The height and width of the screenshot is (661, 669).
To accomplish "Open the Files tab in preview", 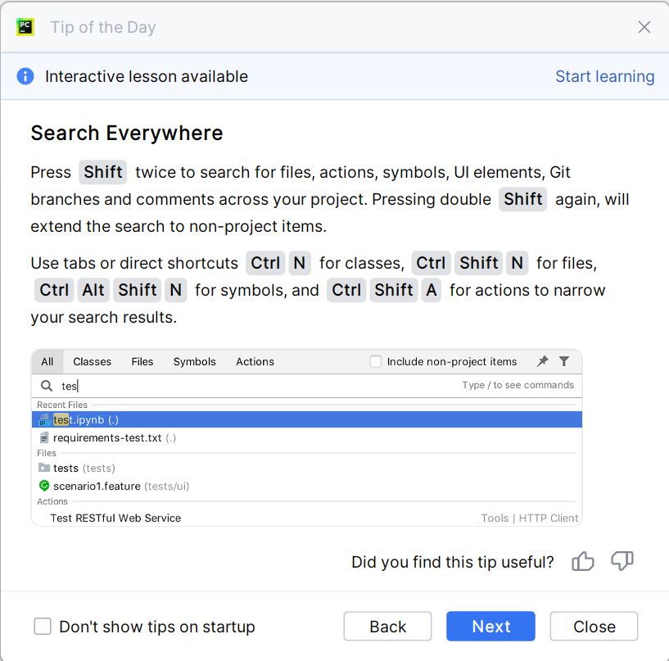I will click(x=142, y=361).
